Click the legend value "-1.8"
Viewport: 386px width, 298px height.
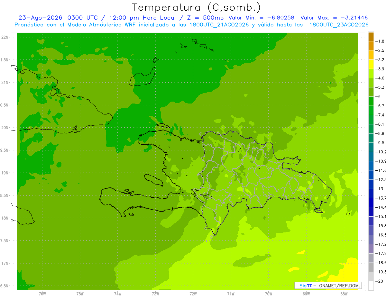(x=380, y=41)
